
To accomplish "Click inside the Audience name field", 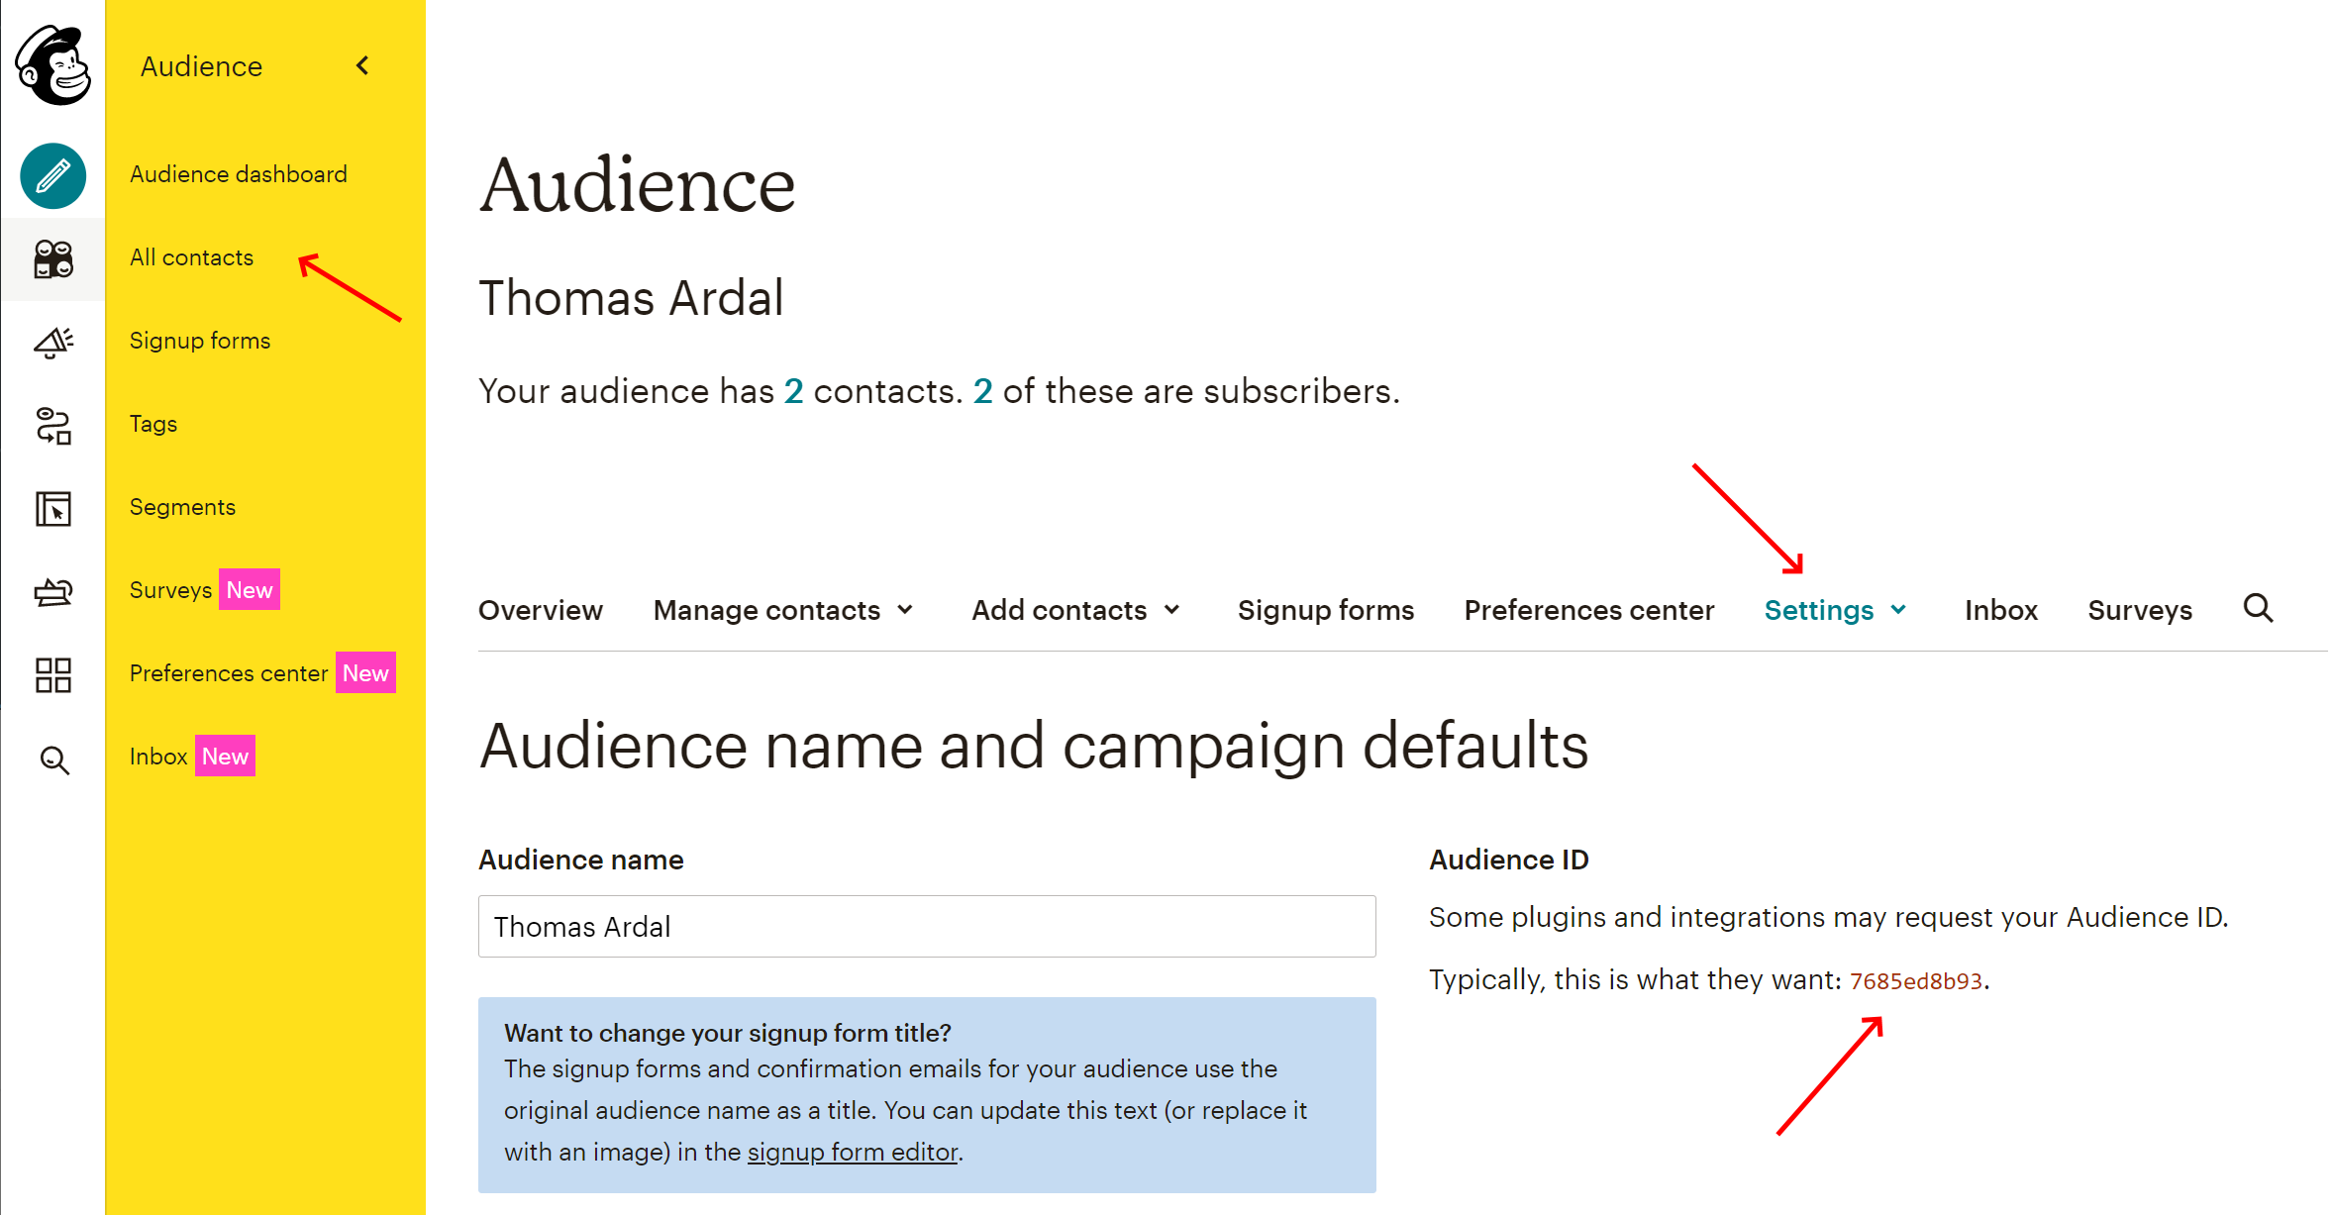I will (x=926, y=926).
